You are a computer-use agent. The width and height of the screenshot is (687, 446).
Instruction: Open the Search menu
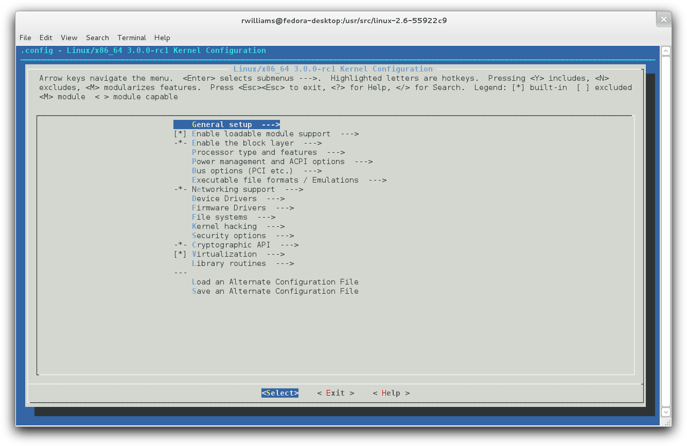97,38
